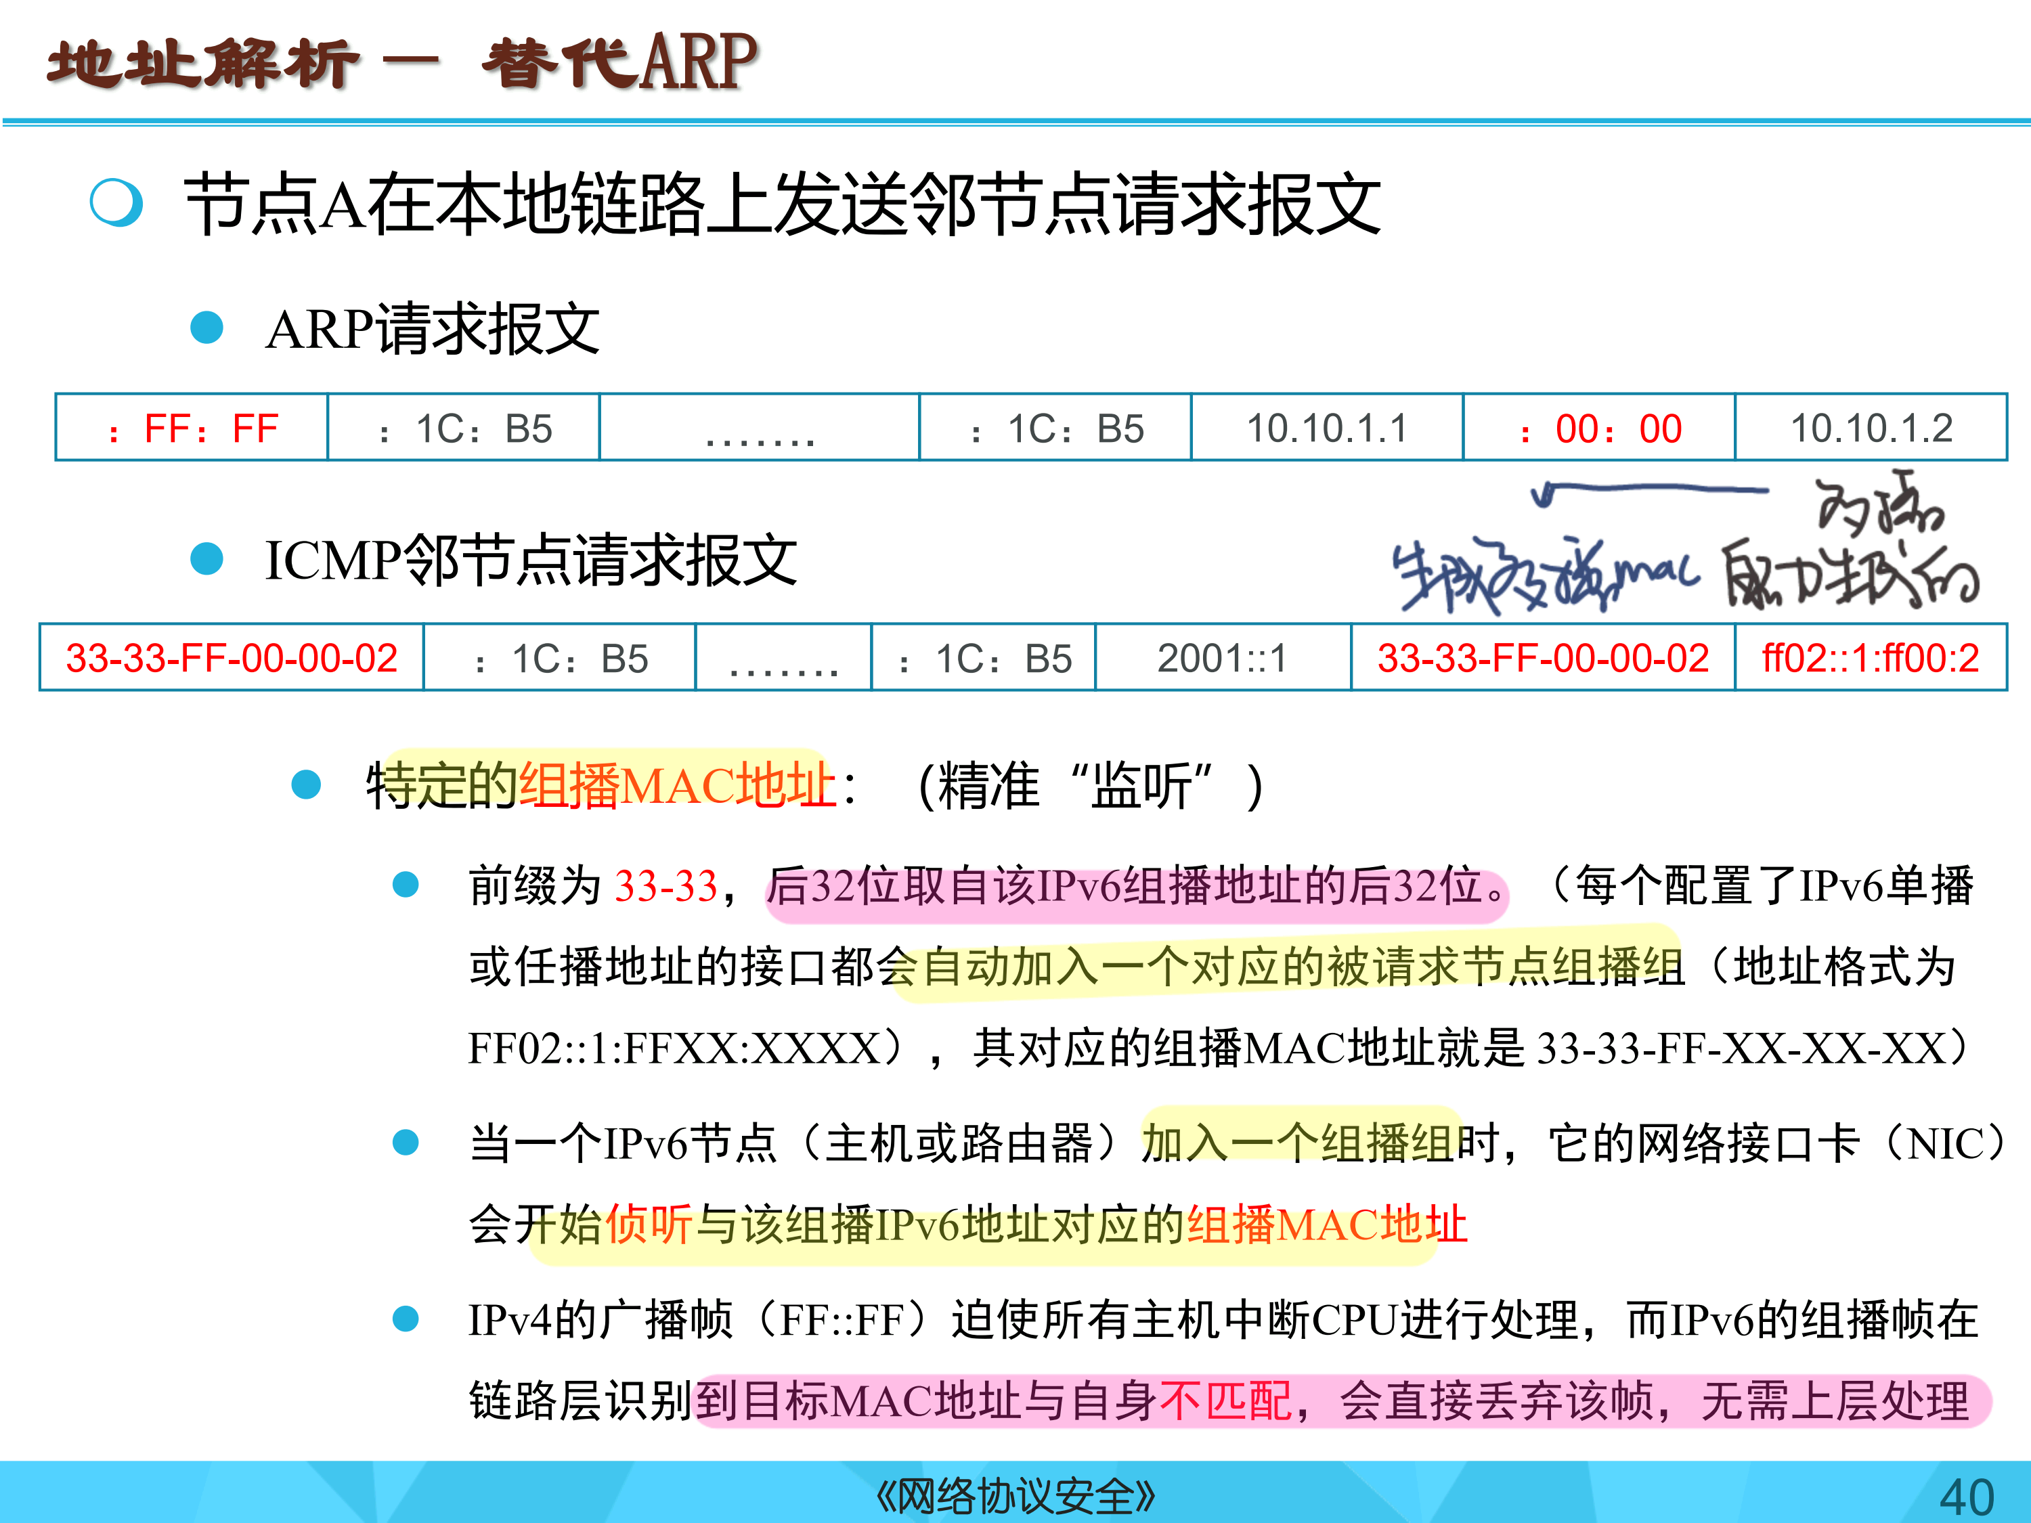Click the bullet before IPv4的广播帧
Screen dimensions: 2031x1523
(406, 1319)
